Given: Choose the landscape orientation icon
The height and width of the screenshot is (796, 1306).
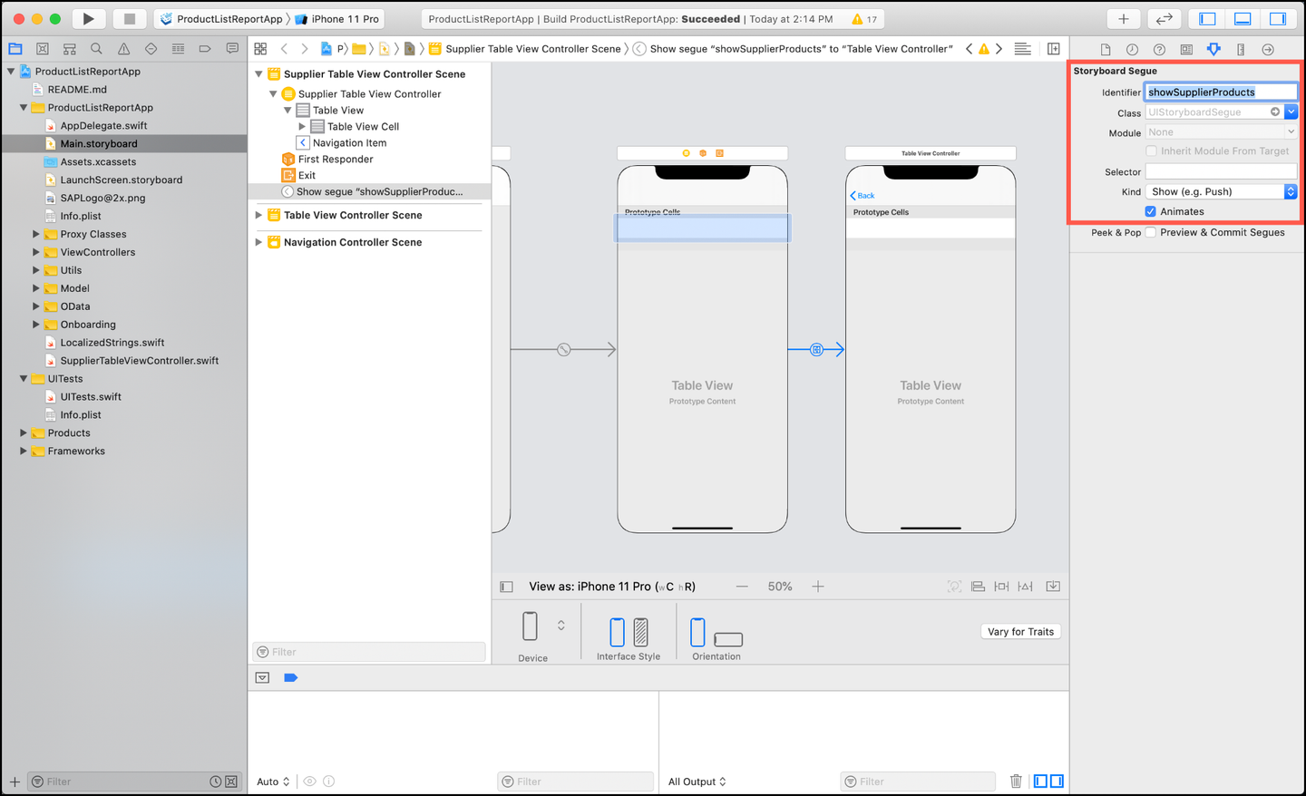Looking at the screenshot, I should tap(728, 639).
